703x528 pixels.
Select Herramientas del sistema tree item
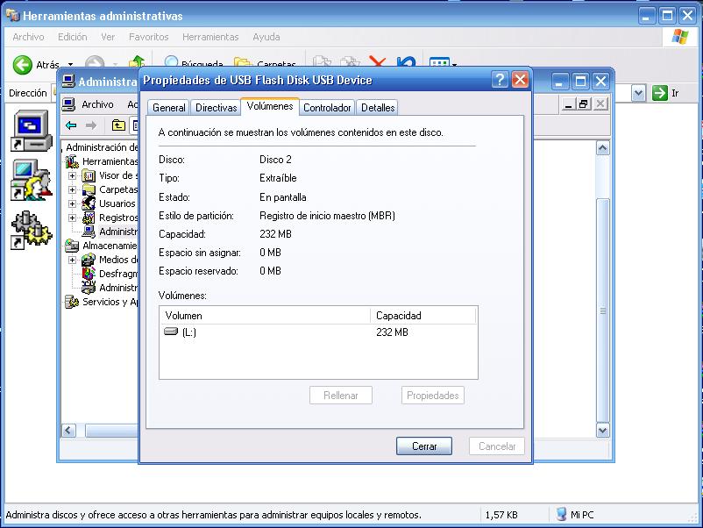(x=110, y=161)
